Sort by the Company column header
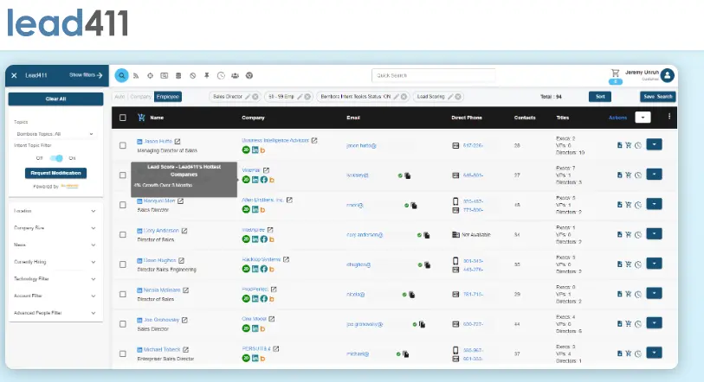 pyautogui.click(x=253, y=118)
